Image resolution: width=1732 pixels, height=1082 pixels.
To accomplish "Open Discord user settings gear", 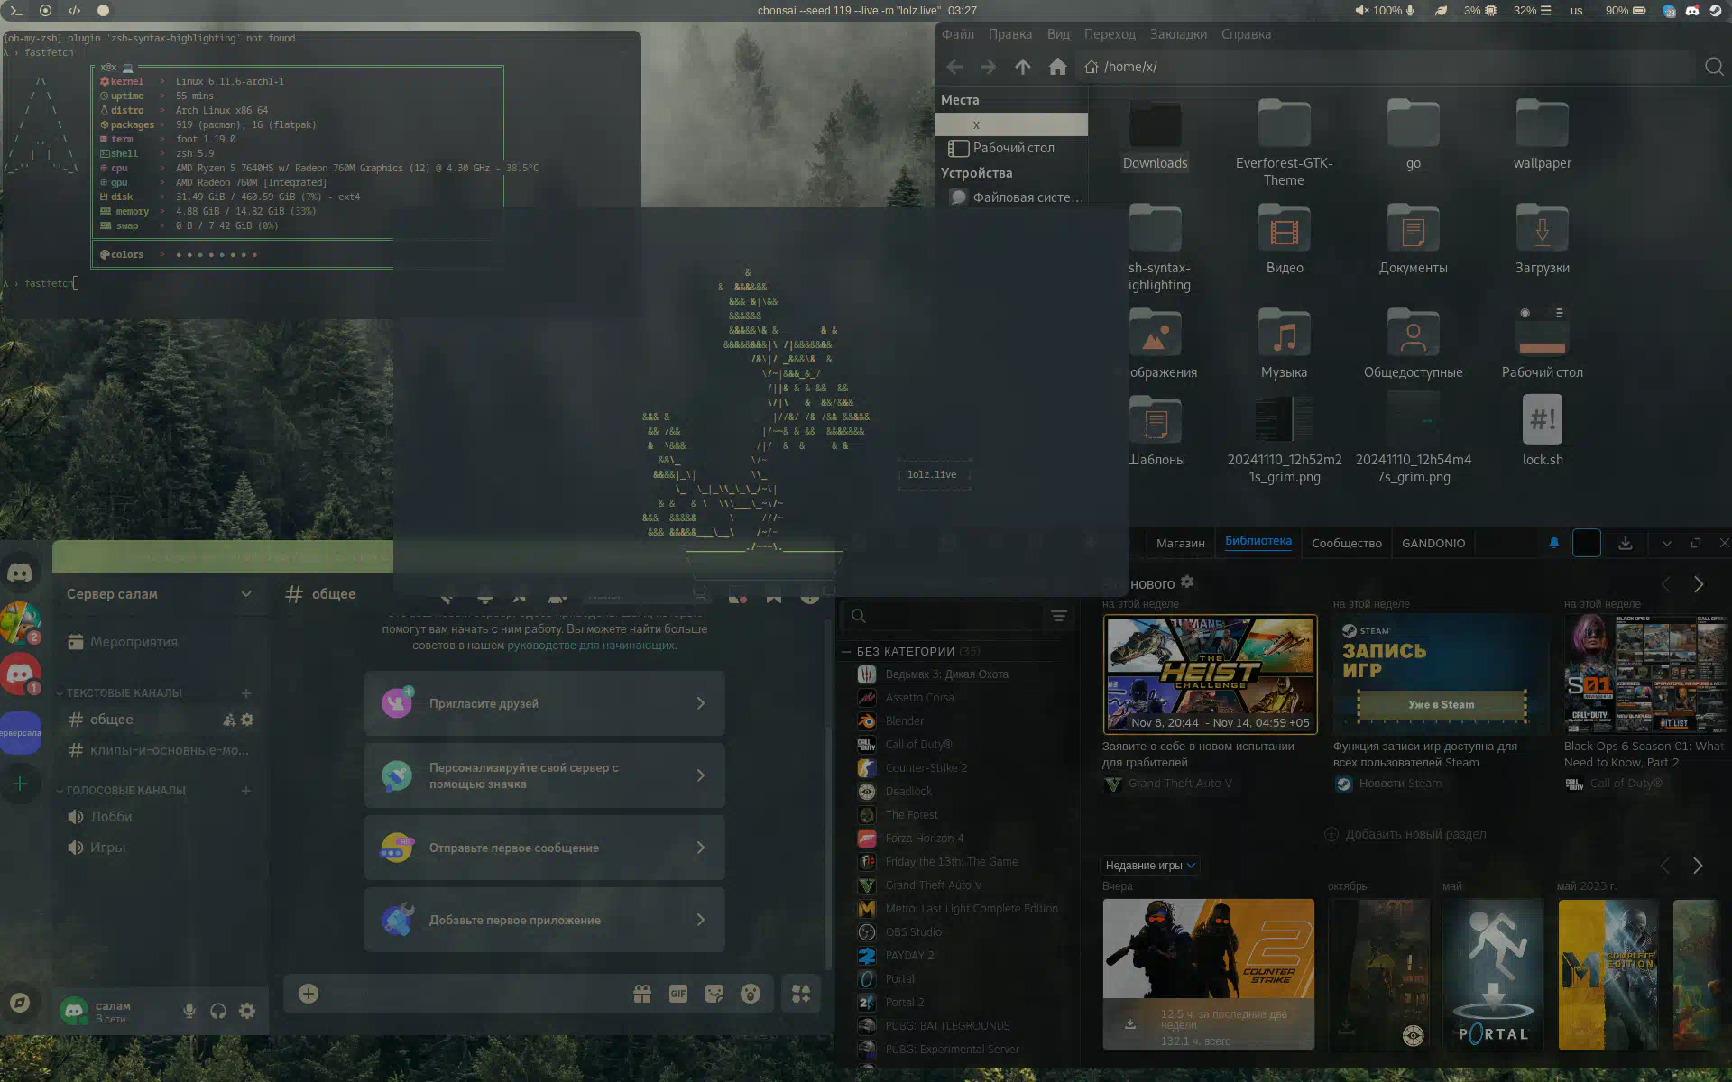I will tap(247, 1011).
